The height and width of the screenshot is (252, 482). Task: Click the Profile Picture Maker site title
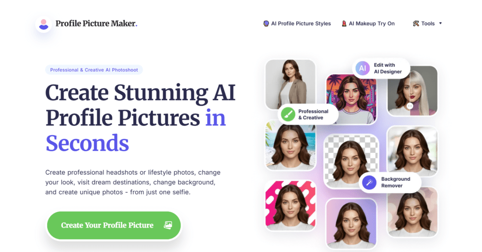click(x=96, y=23)
